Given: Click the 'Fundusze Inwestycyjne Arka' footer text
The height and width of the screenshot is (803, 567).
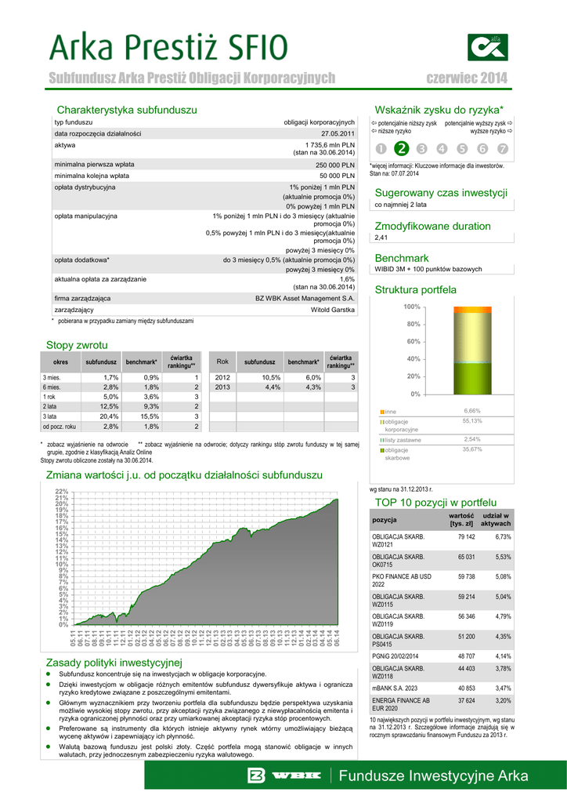Looking at the screenshot, I should (426, 776).
